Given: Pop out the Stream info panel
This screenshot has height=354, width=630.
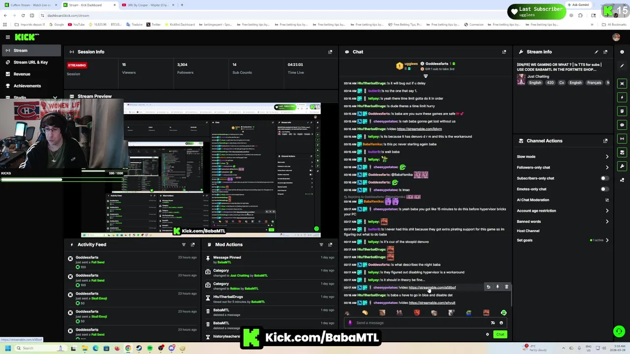Looking at the screenshot, I should 605,52.
